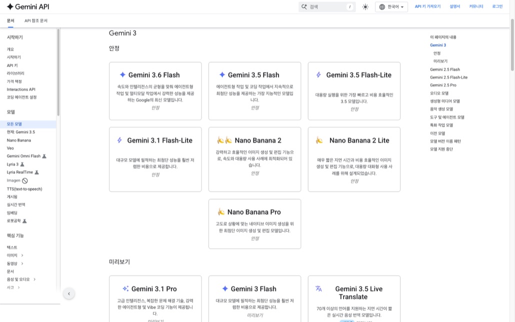Click the deprecated icon beside Imagen
This screenshot has width=515, height=322.
(x=25, y=181)
